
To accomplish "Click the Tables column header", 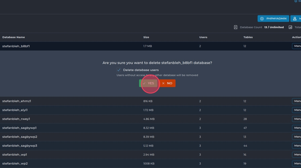I will (x=248, y=37).
